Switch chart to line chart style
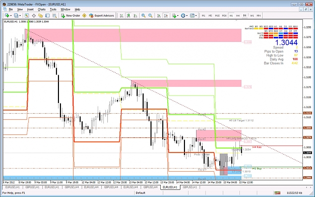 pyautogui.click(x=136, y=16)
